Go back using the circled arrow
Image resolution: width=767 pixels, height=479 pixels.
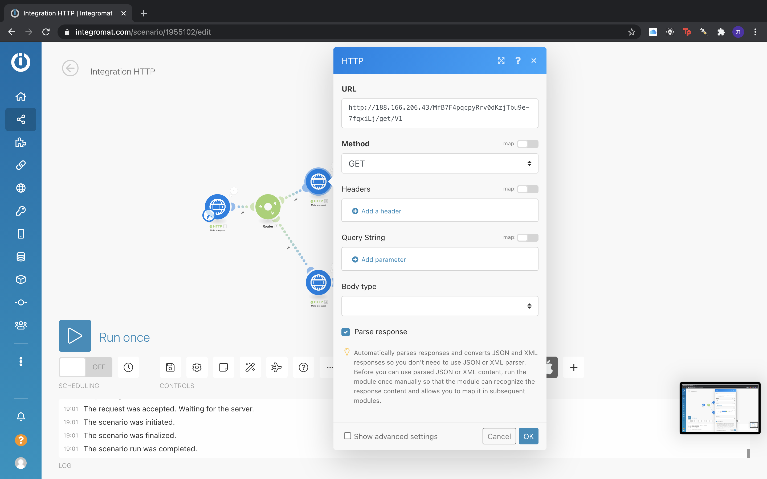70,68
